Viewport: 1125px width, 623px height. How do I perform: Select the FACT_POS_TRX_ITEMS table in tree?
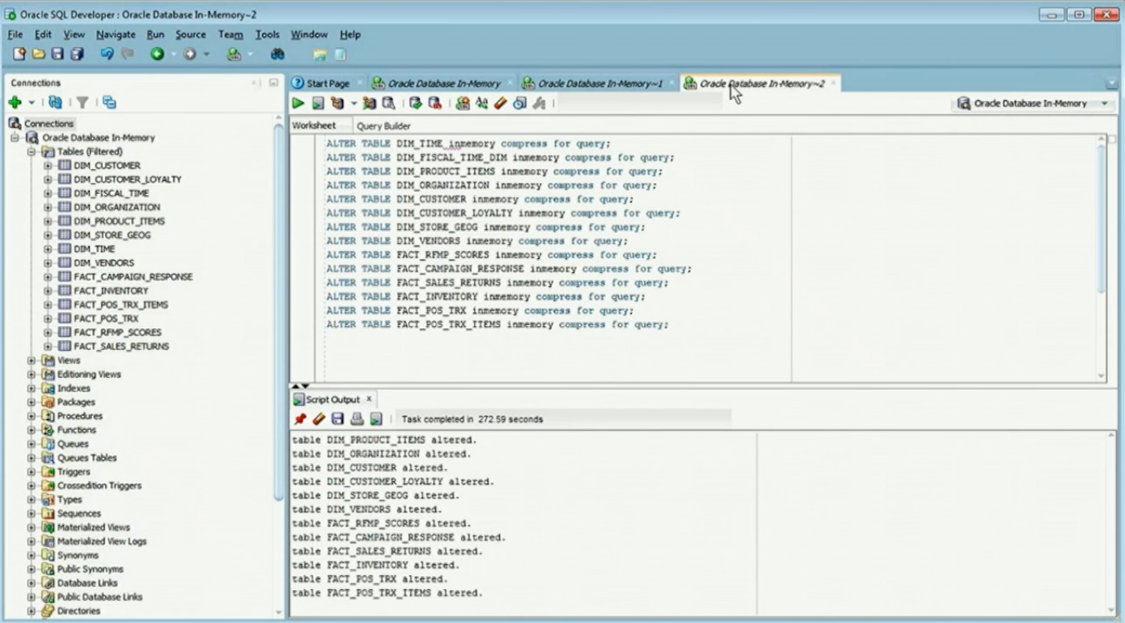click(x=121, y=304)
